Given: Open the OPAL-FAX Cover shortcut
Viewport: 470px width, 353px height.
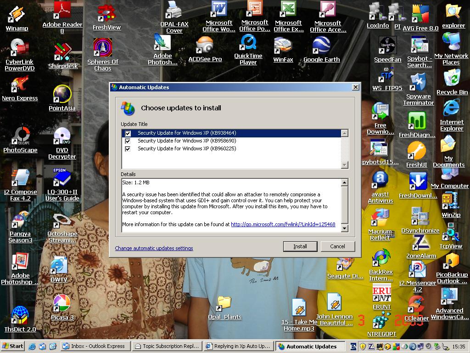Looking at the screenshot, I should (174, 17).
